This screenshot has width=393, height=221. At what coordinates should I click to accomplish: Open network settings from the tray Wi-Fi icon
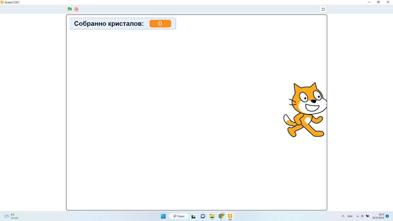pos(358,216)
